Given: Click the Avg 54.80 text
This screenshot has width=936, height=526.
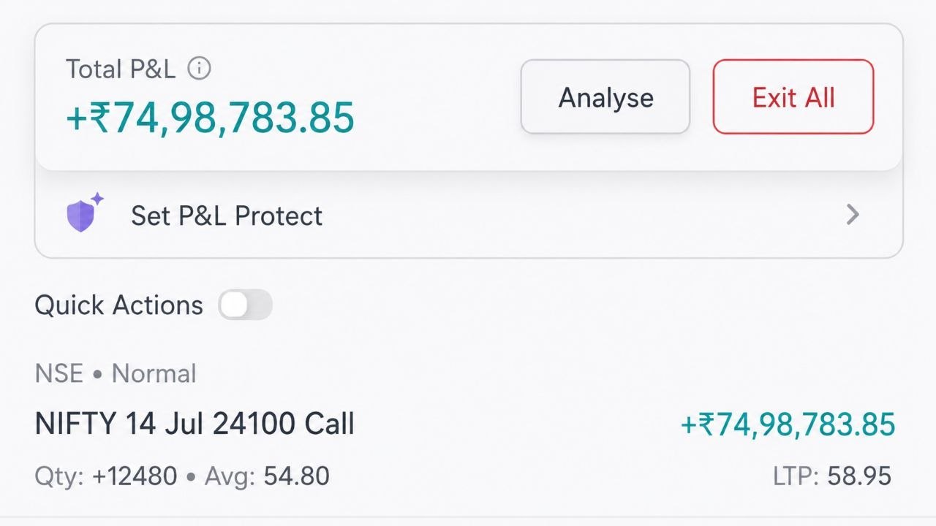Looking at the screenshot, I should [267, 477].
